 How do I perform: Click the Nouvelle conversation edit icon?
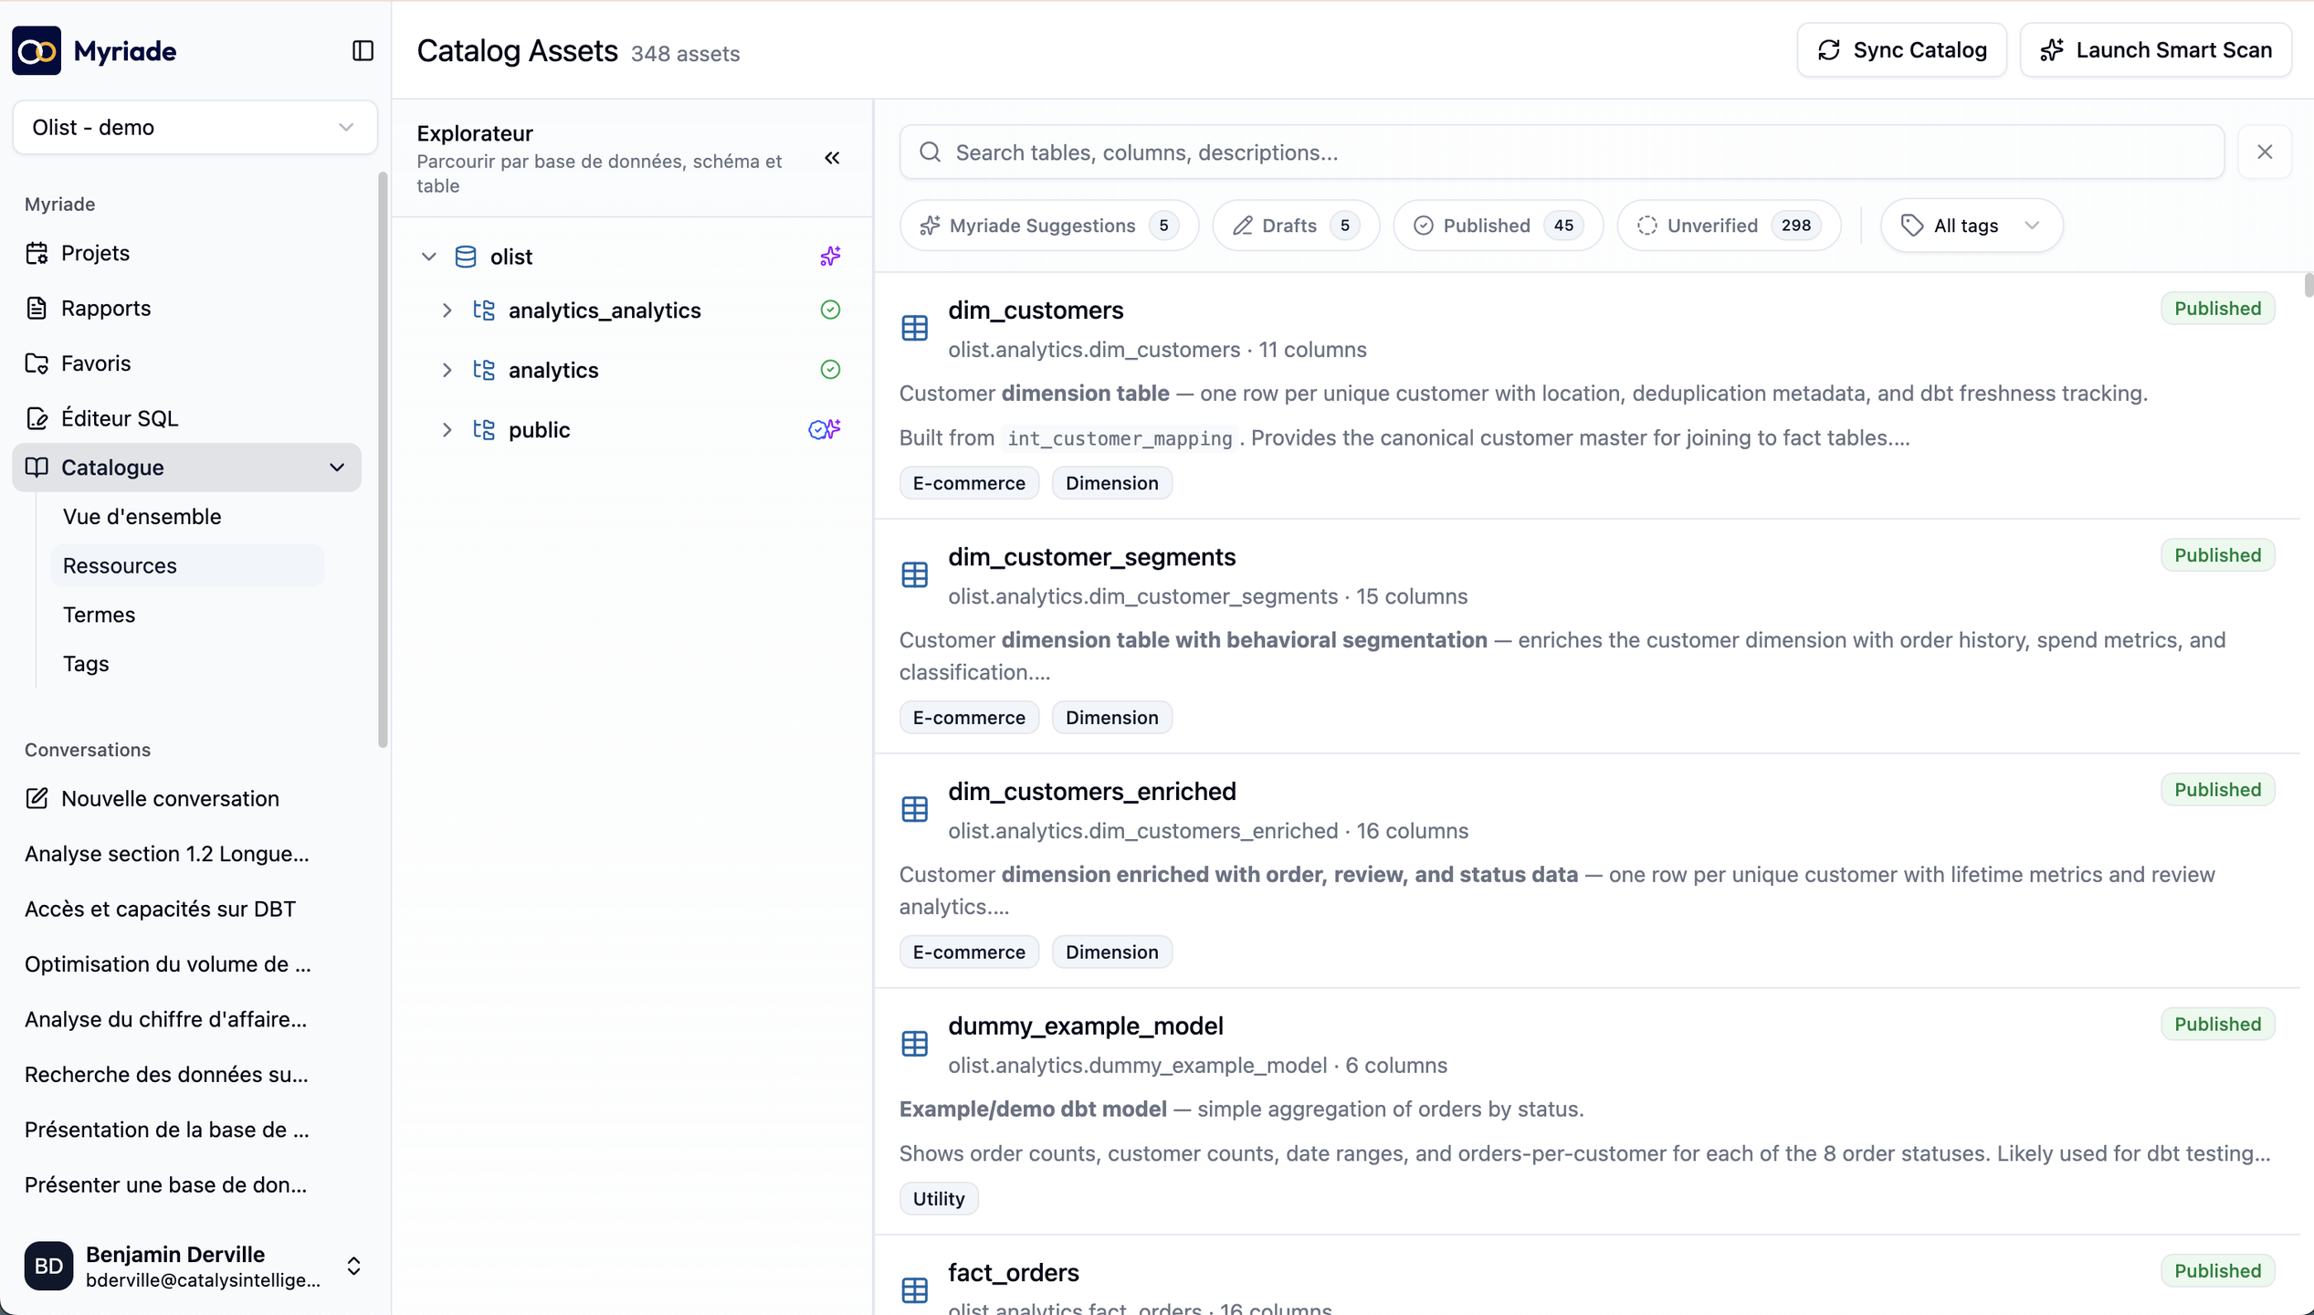pyautogui.click(x=37, y=798)
